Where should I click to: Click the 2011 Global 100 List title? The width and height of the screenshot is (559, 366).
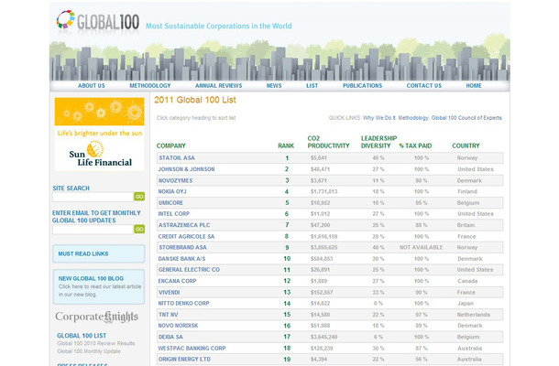195,100
